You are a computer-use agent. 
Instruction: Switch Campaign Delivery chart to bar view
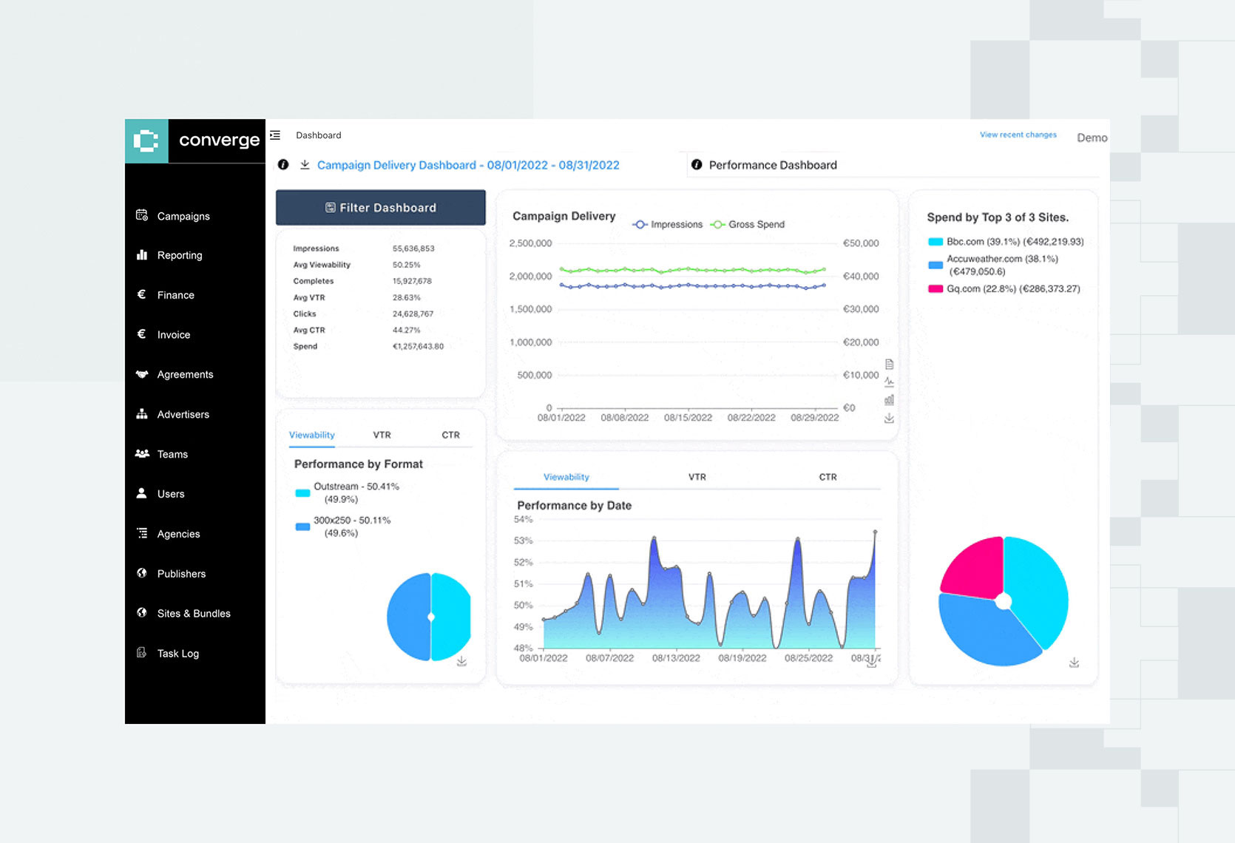(x=889, y=400)
